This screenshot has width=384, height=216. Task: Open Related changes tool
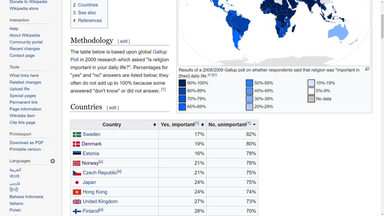click(x=25, y=82)
